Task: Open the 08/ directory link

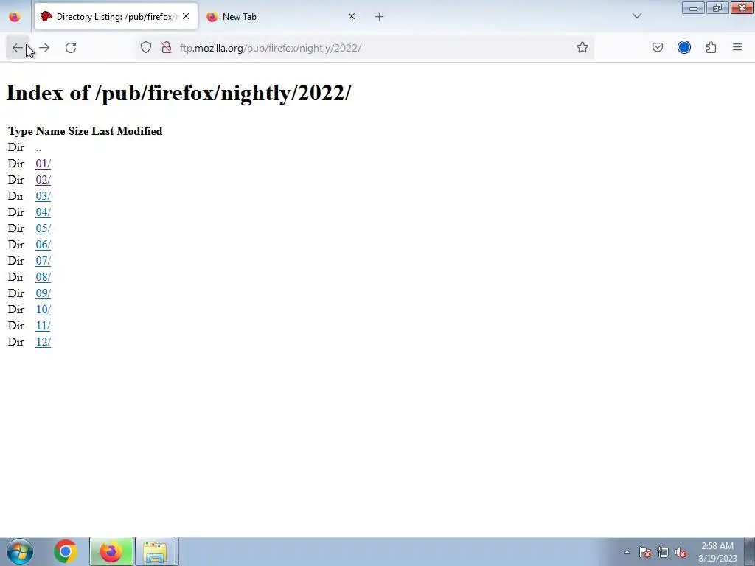Action: [x=43, y=277]
